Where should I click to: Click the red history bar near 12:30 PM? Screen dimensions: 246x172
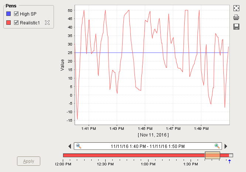click(x=105, y=155)
